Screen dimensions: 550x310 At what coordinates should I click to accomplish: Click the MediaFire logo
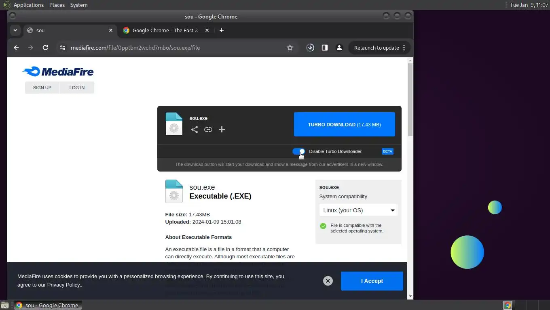pos(58,72)
